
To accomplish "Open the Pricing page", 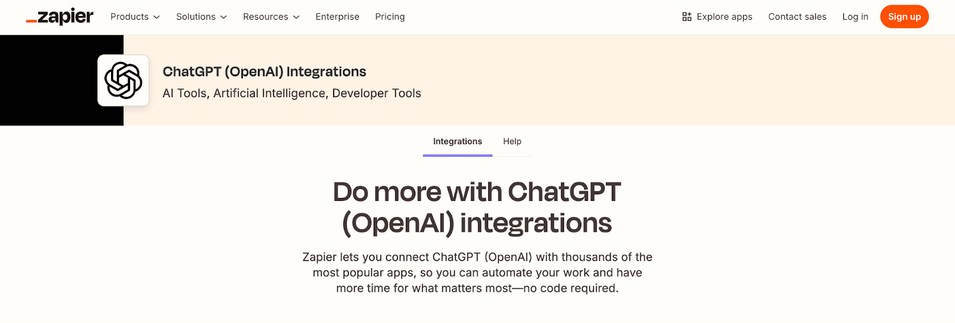I will tap(390, 17).
